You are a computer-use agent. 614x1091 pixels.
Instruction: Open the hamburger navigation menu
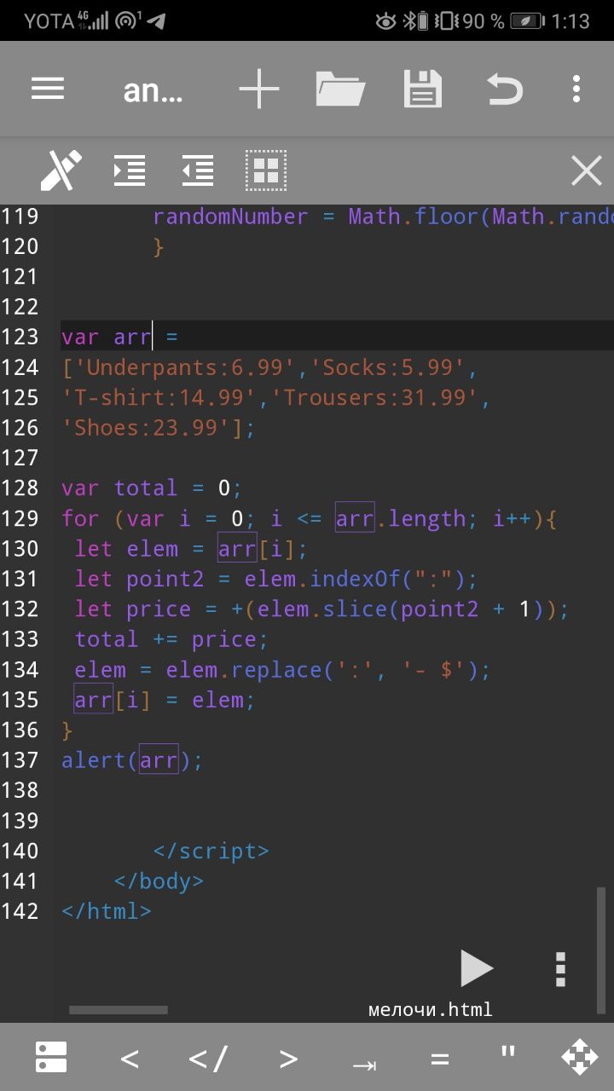(x=48, y=89)
